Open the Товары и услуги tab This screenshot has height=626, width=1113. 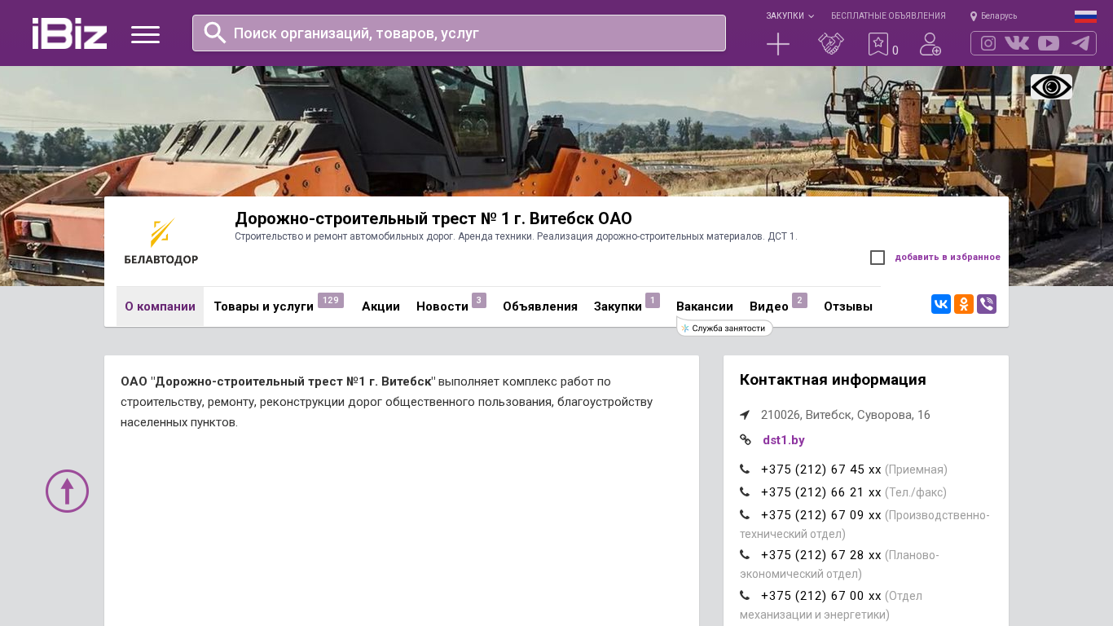[279, 306]
